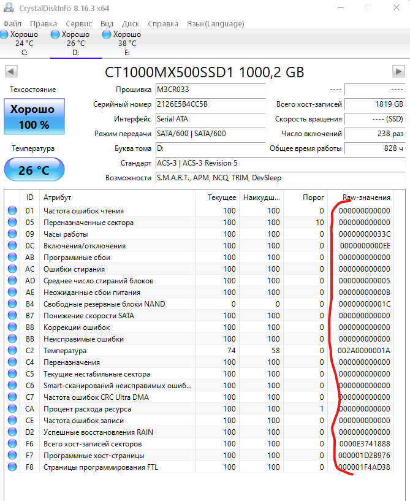
Task: Open the Сервис menu
Action: [79, 24]
